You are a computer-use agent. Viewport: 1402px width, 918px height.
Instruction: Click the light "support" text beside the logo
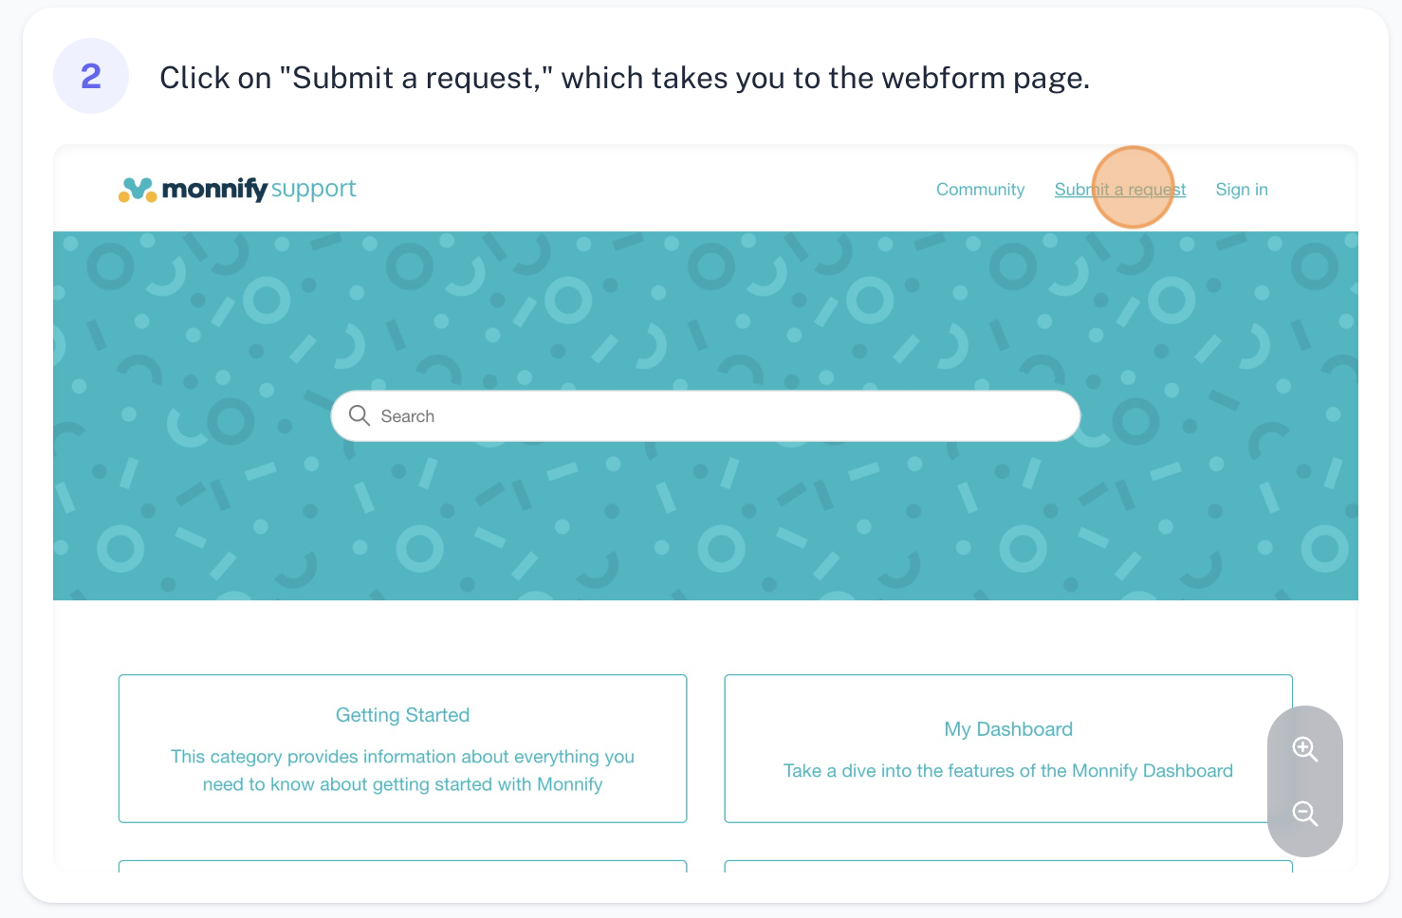coord(313,189)
